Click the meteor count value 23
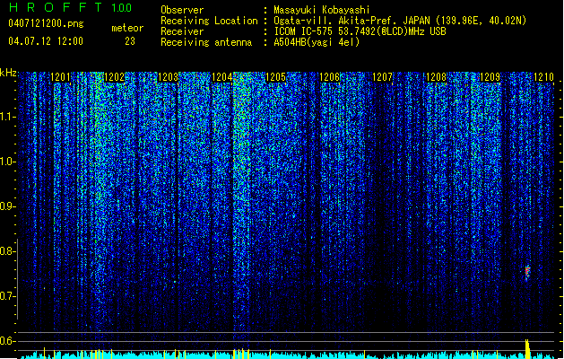 point(130,41)
